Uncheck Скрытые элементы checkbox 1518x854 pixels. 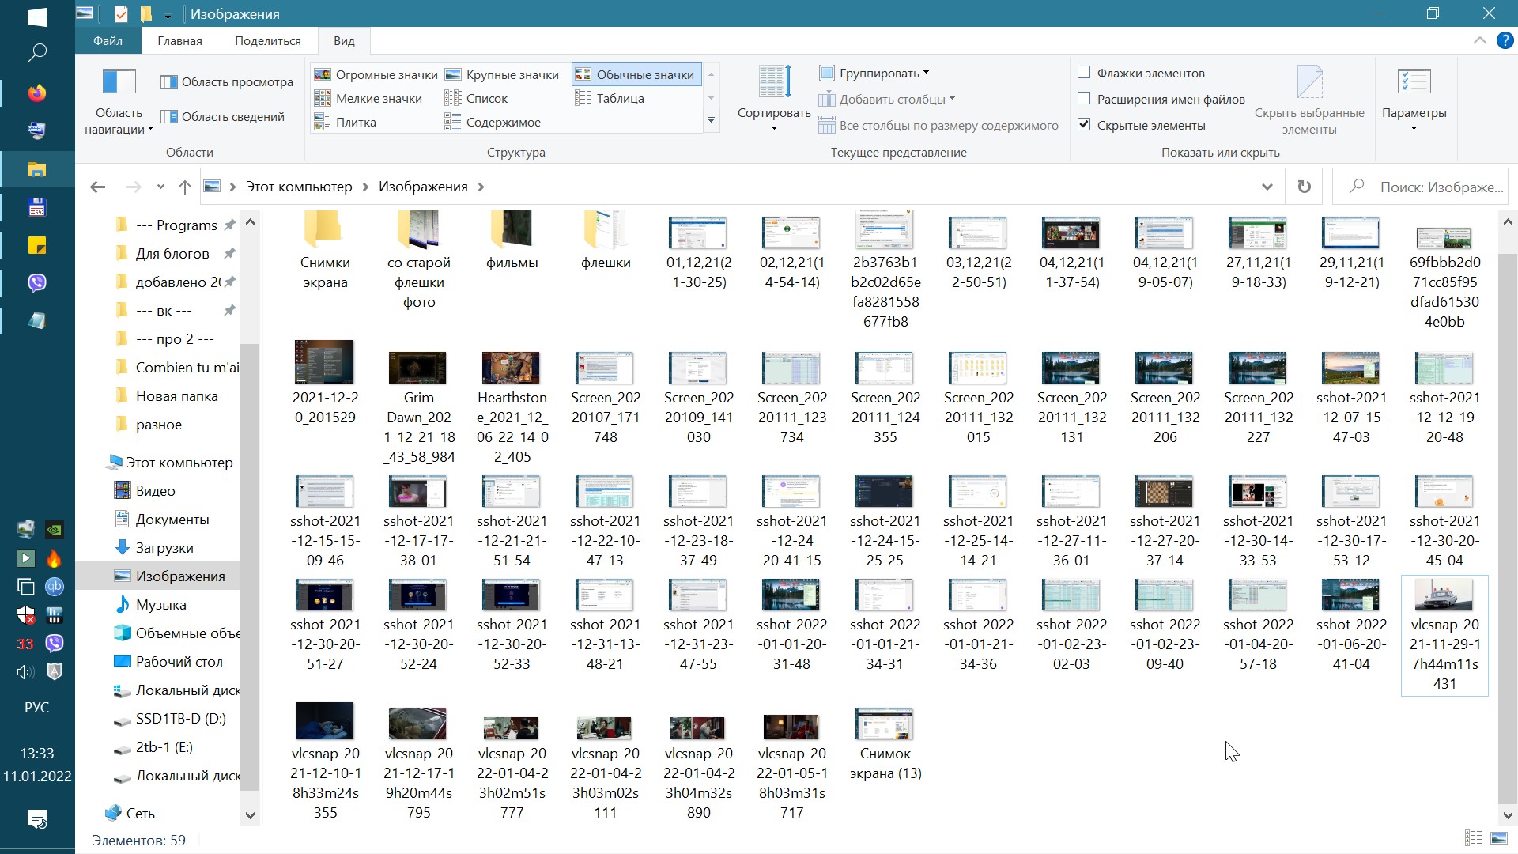pyautogui.click(x=1084, y=125)
